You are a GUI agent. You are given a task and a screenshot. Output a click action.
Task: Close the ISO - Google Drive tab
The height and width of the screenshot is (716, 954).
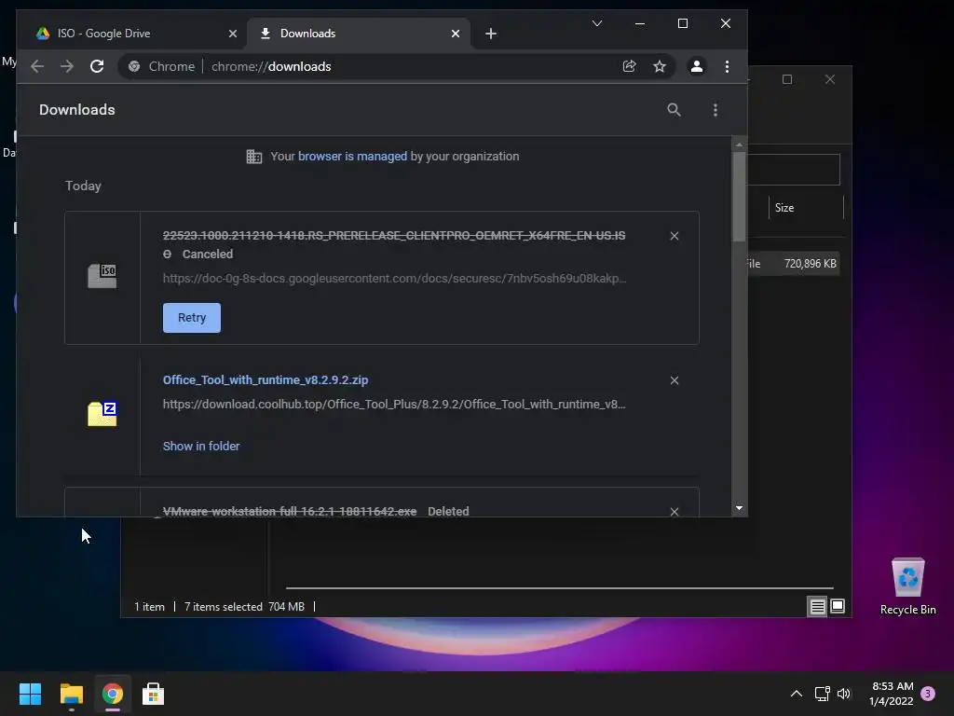tap(232, 34)
